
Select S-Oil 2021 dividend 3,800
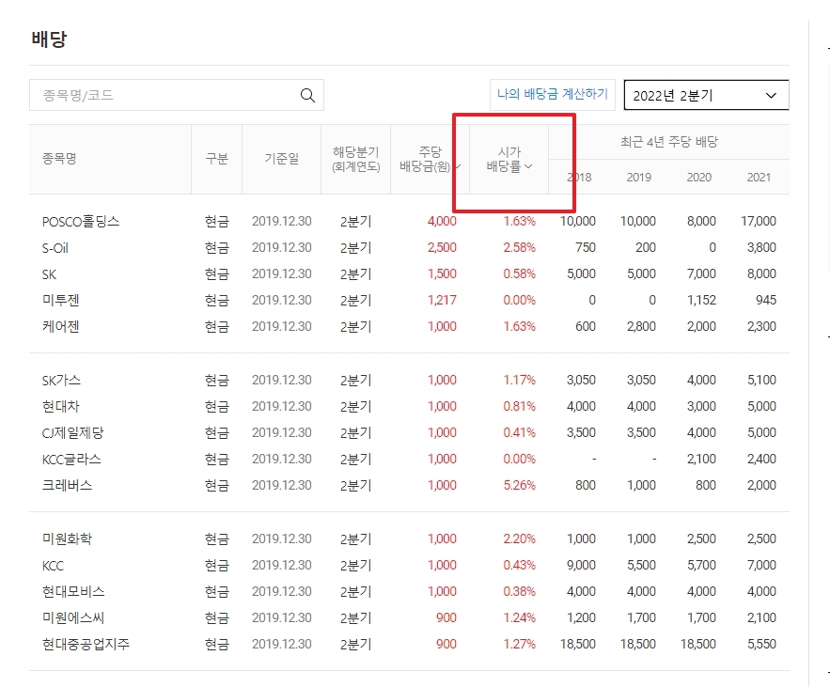tap(761, 248)
